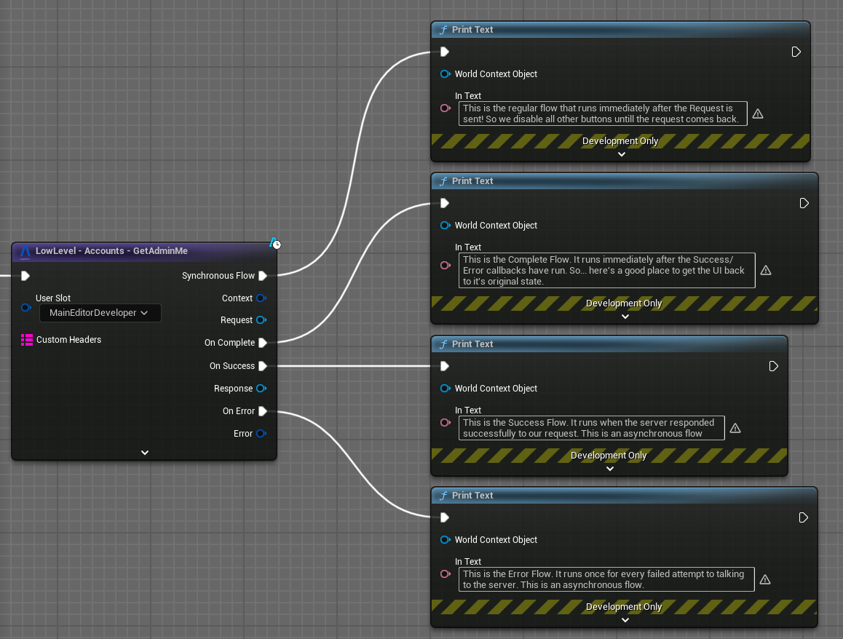Click the Request output data pin

click(x=261, y=320)
